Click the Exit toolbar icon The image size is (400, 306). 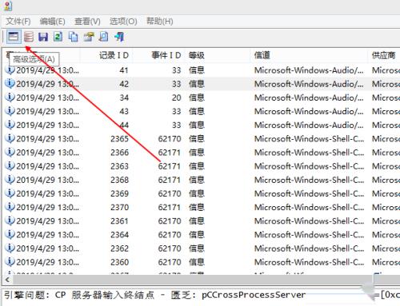[x=119, y=37]
